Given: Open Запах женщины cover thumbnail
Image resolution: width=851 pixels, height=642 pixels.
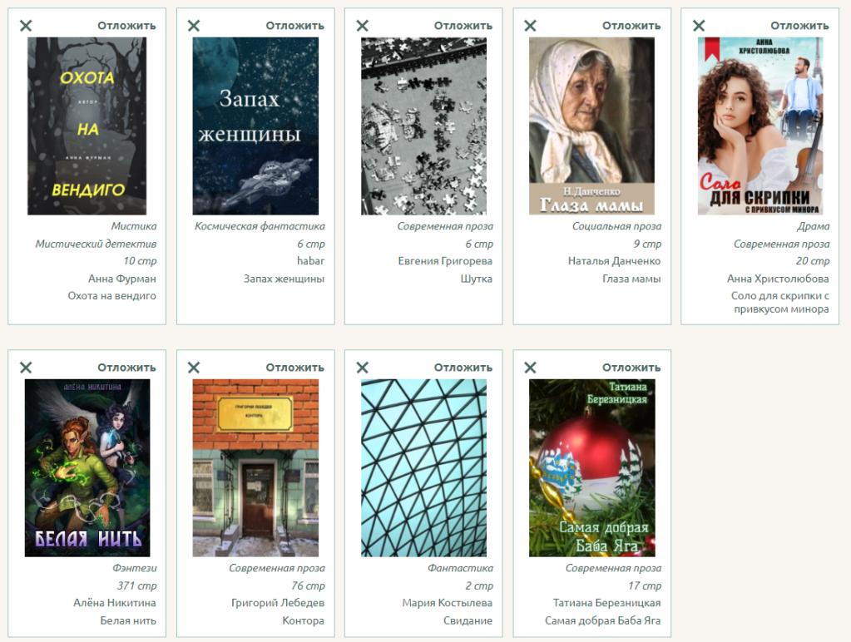Looking at the screenshot, I should coord(255,126).
